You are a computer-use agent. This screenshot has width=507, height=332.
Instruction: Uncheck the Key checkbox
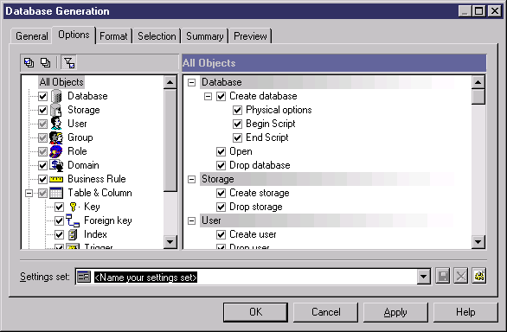59,207
